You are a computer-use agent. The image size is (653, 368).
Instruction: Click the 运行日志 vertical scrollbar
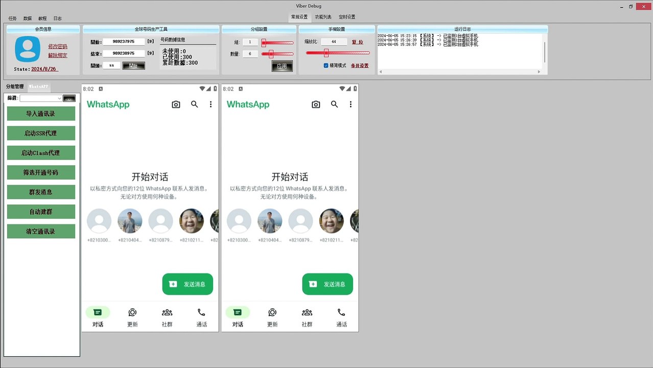[x=544, y=52]
